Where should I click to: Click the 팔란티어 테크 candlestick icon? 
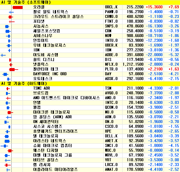coord(13,70)
